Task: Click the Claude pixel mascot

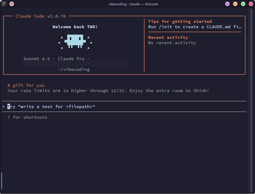Action: (x=75, y=41)
